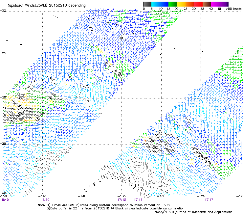Viewport: 243px width, 214px height.
Task: Click the '-125' longitude axis label
Action: click(201, 196)
